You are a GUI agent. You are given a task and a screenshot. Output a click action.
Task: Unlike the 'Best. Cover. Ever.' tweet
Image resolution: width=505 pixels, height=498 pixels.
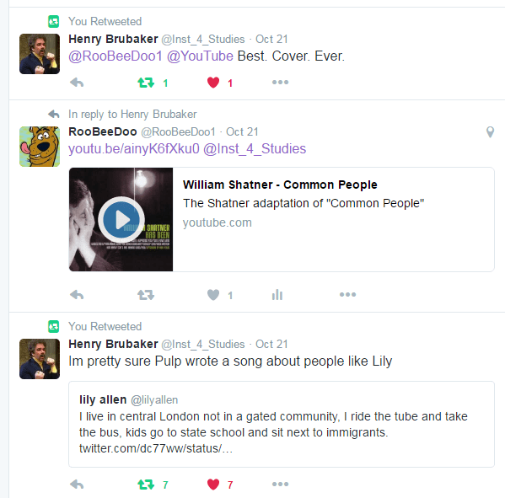(x=213, y=83)
